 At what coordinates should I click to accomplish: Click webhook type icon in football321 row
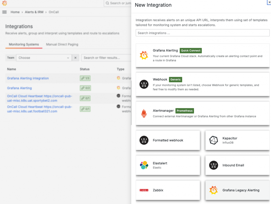coord(118,106)
